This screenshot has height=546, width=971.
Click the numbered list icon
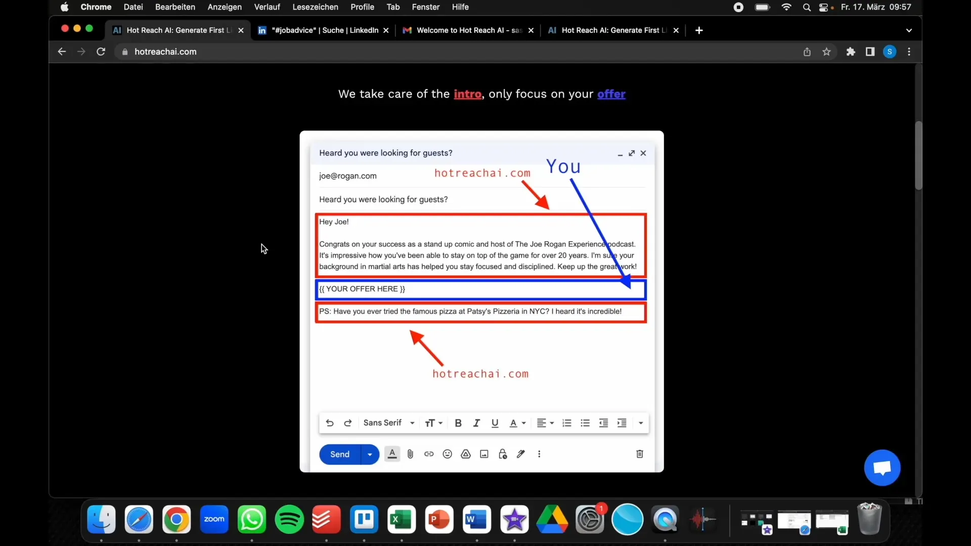(x=566, y=423)
